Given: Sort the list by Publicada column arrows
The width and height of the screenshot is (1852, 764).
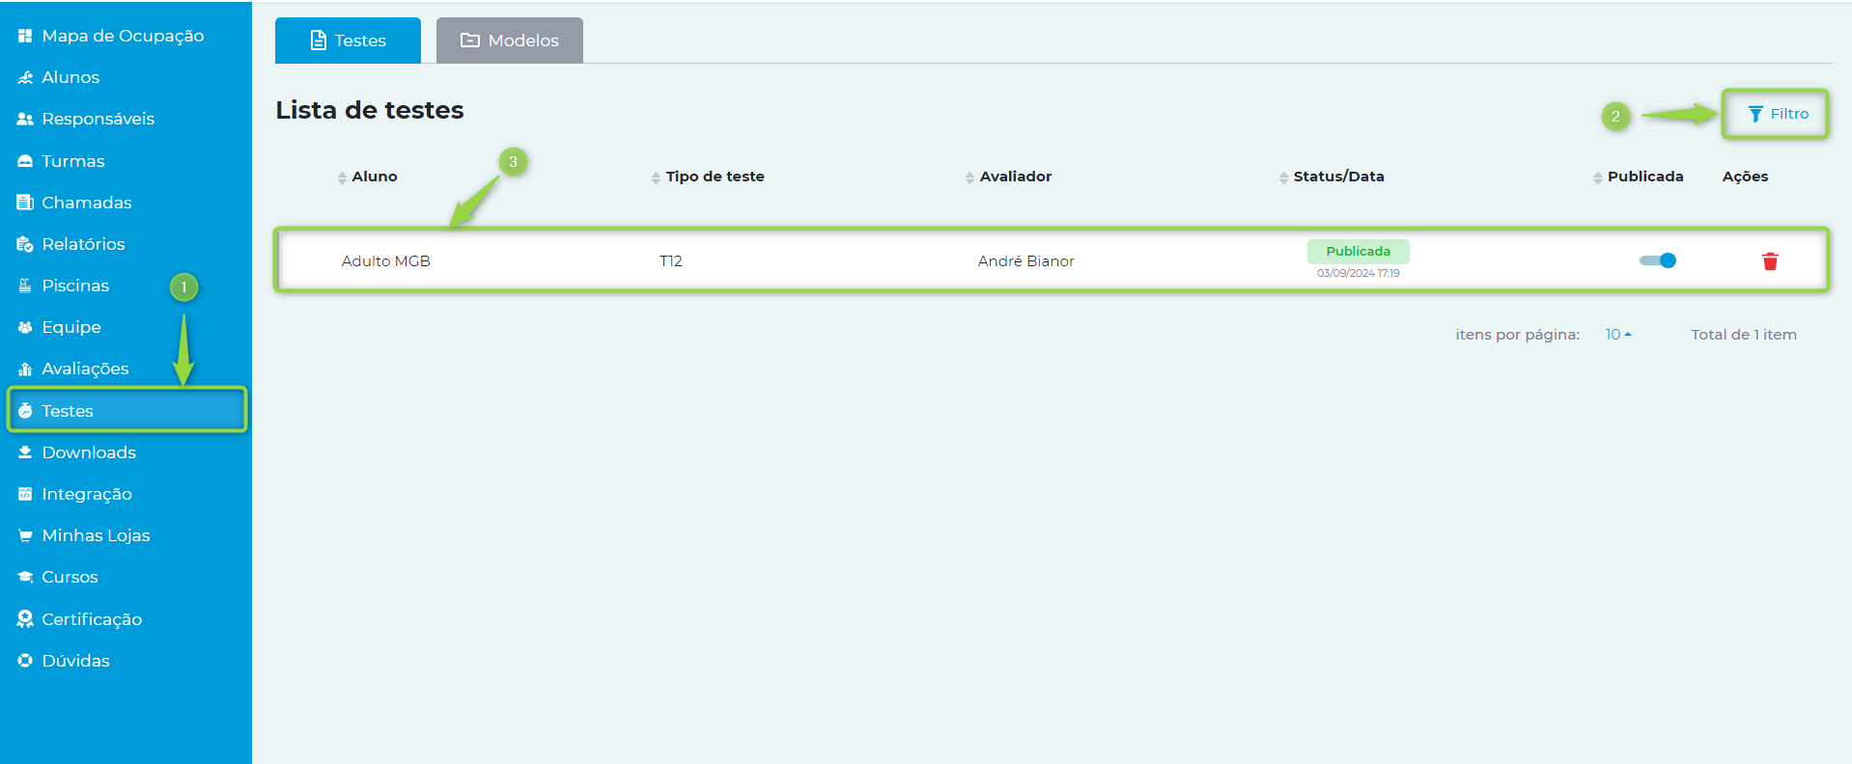Looking at the screenshot, I should click(x=1597, y=177).
